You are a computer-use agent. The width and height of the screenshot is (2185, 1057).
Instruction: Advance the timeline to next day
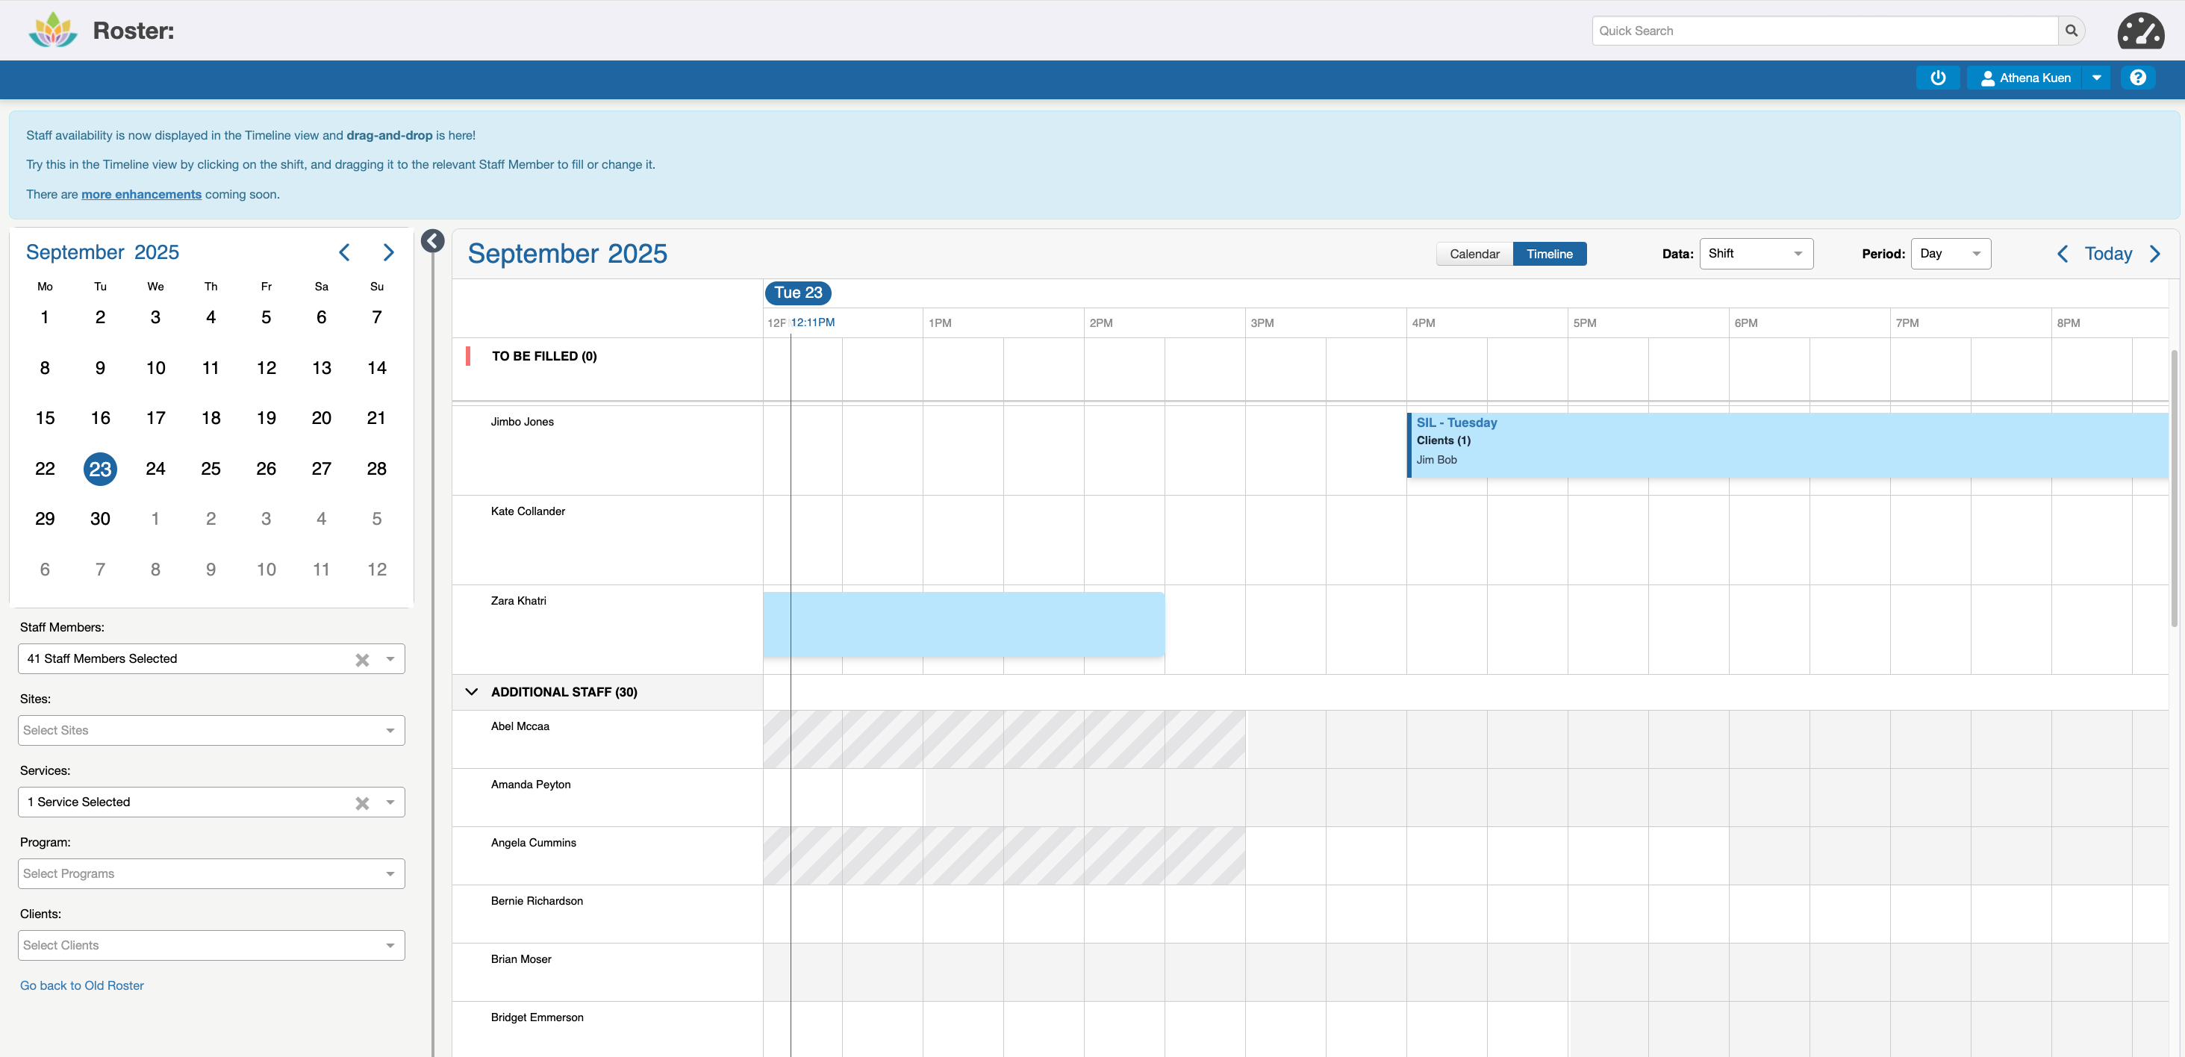pos(2155,254)
